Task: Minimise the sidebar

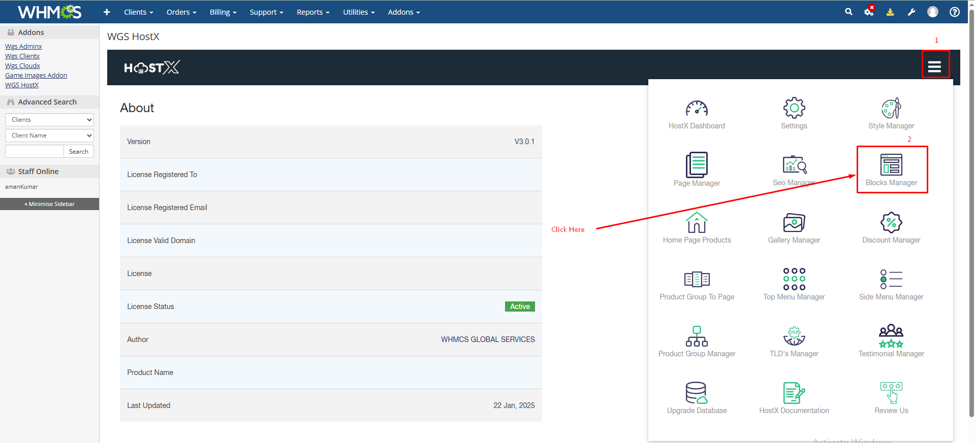Action: pyautogui.click(x=49, y=204)
